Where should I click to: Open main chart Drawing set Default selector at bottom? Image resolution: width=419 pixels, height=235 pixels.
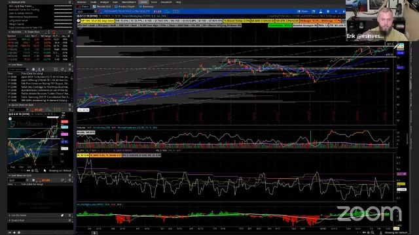tap(396, 232)
